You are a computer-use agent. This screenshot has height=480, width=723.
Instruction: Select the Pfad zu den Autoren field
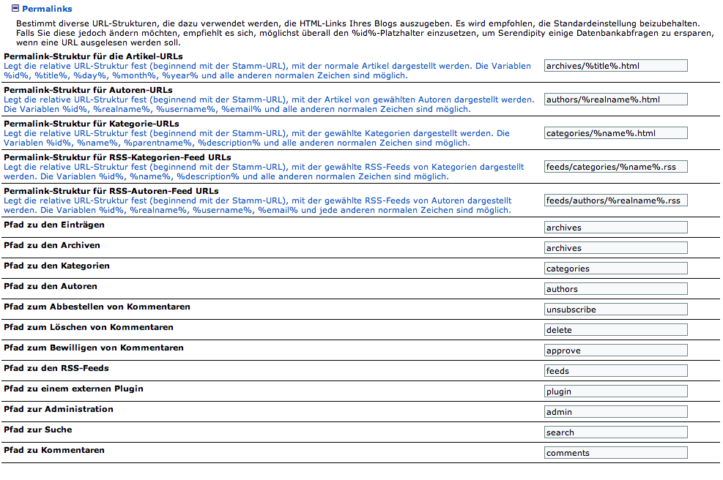coord(615,289)
